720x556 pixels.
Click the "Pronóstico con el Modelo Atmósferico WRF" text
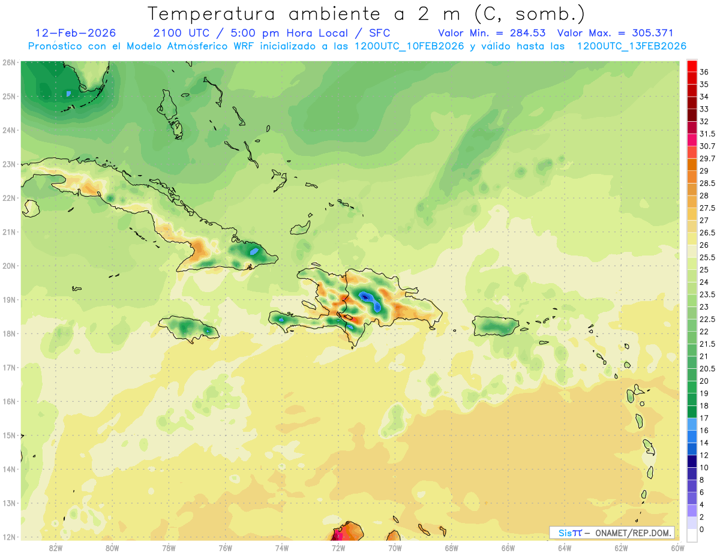click(143, 46)
